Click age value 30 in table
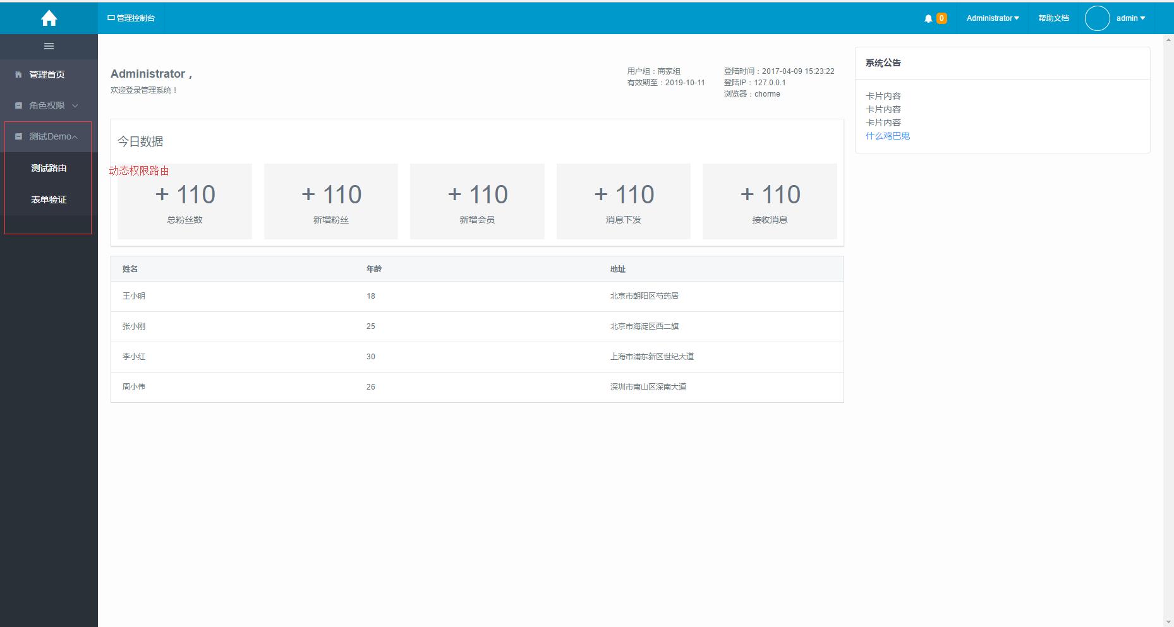This screenshot has width=1174, height=627. click(371, 357)
